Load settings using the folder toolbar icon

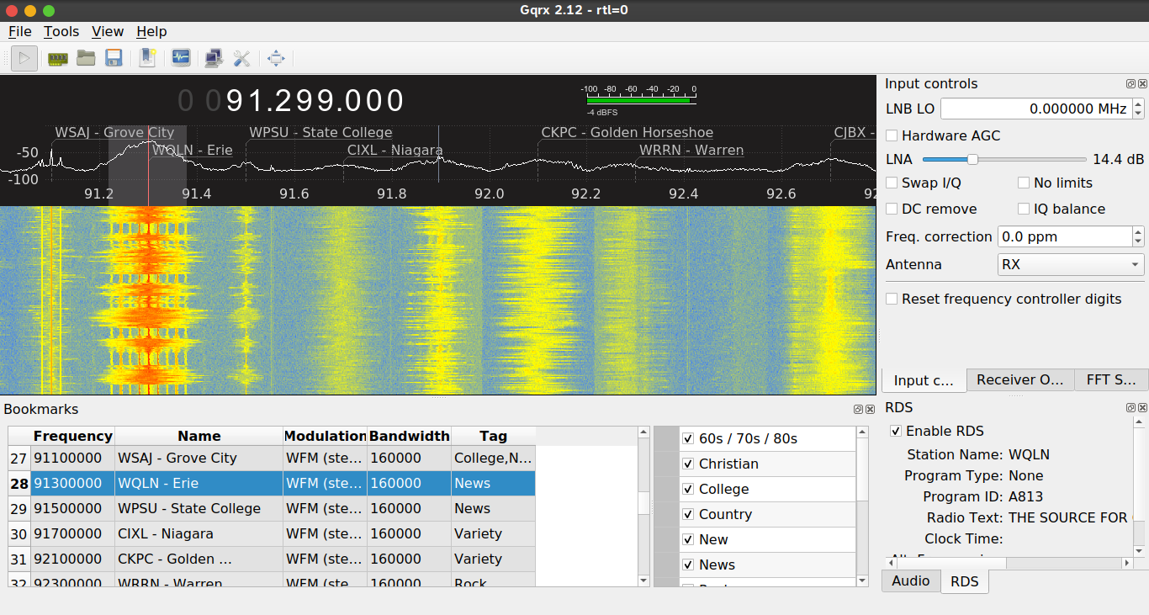(86, 58)
